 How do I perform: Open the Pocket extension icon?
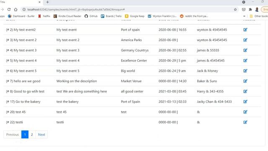pyautogui.click(x=244, y=9)
